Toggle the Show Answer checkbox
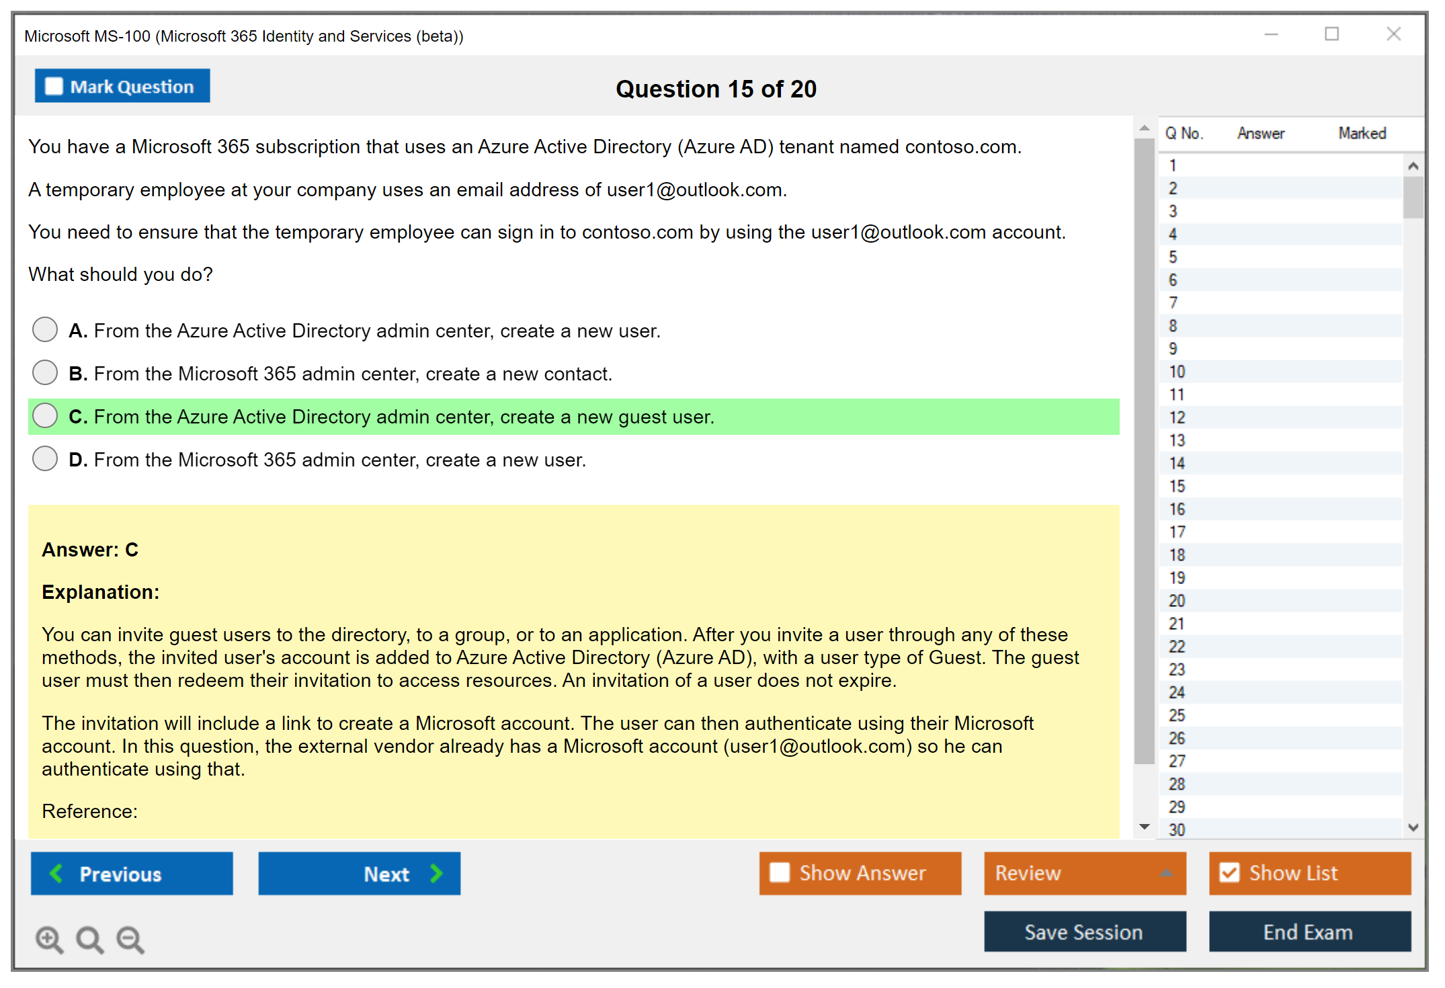This screenshot has height=988, width=1445. [780, 872]
